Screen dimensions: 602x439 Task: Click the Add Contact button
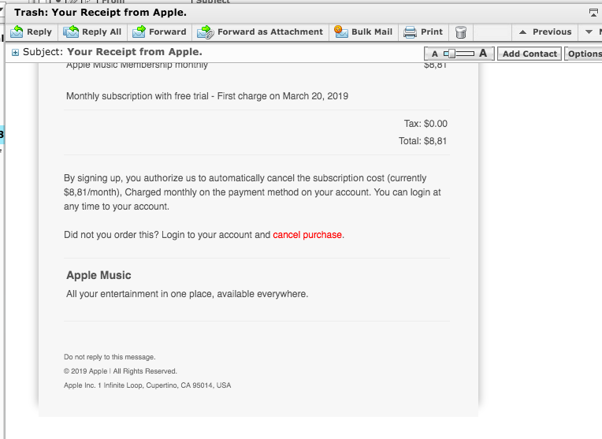[x=530, y=54]
